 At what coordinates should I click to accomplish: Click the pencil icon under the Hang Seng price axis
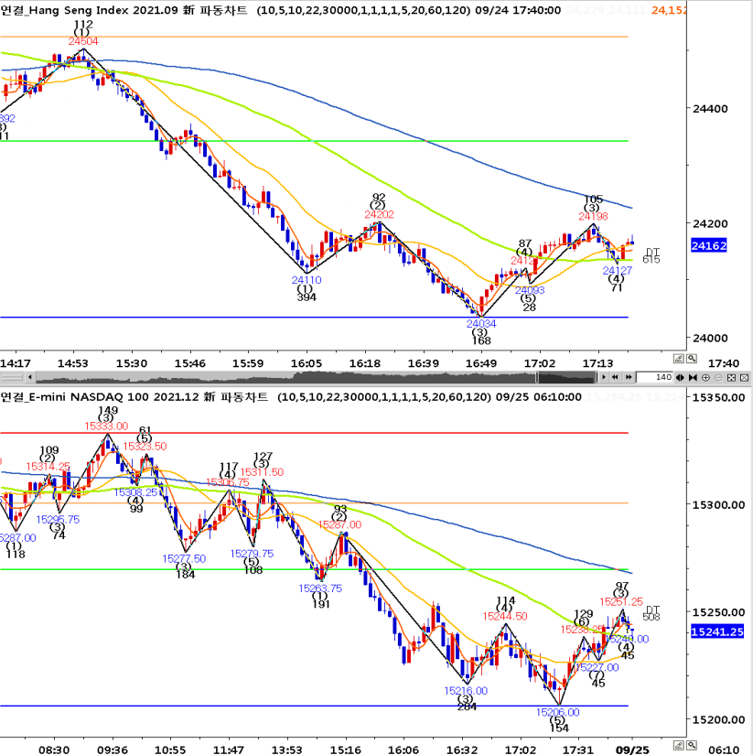tap(678, 358)
